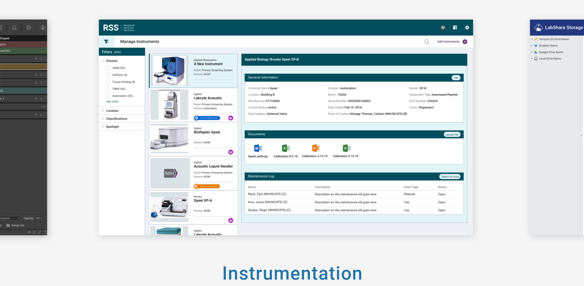The image size is (584, 286).
Task: Expand the Spotlight filter section
Action: (x=112, y=127)
